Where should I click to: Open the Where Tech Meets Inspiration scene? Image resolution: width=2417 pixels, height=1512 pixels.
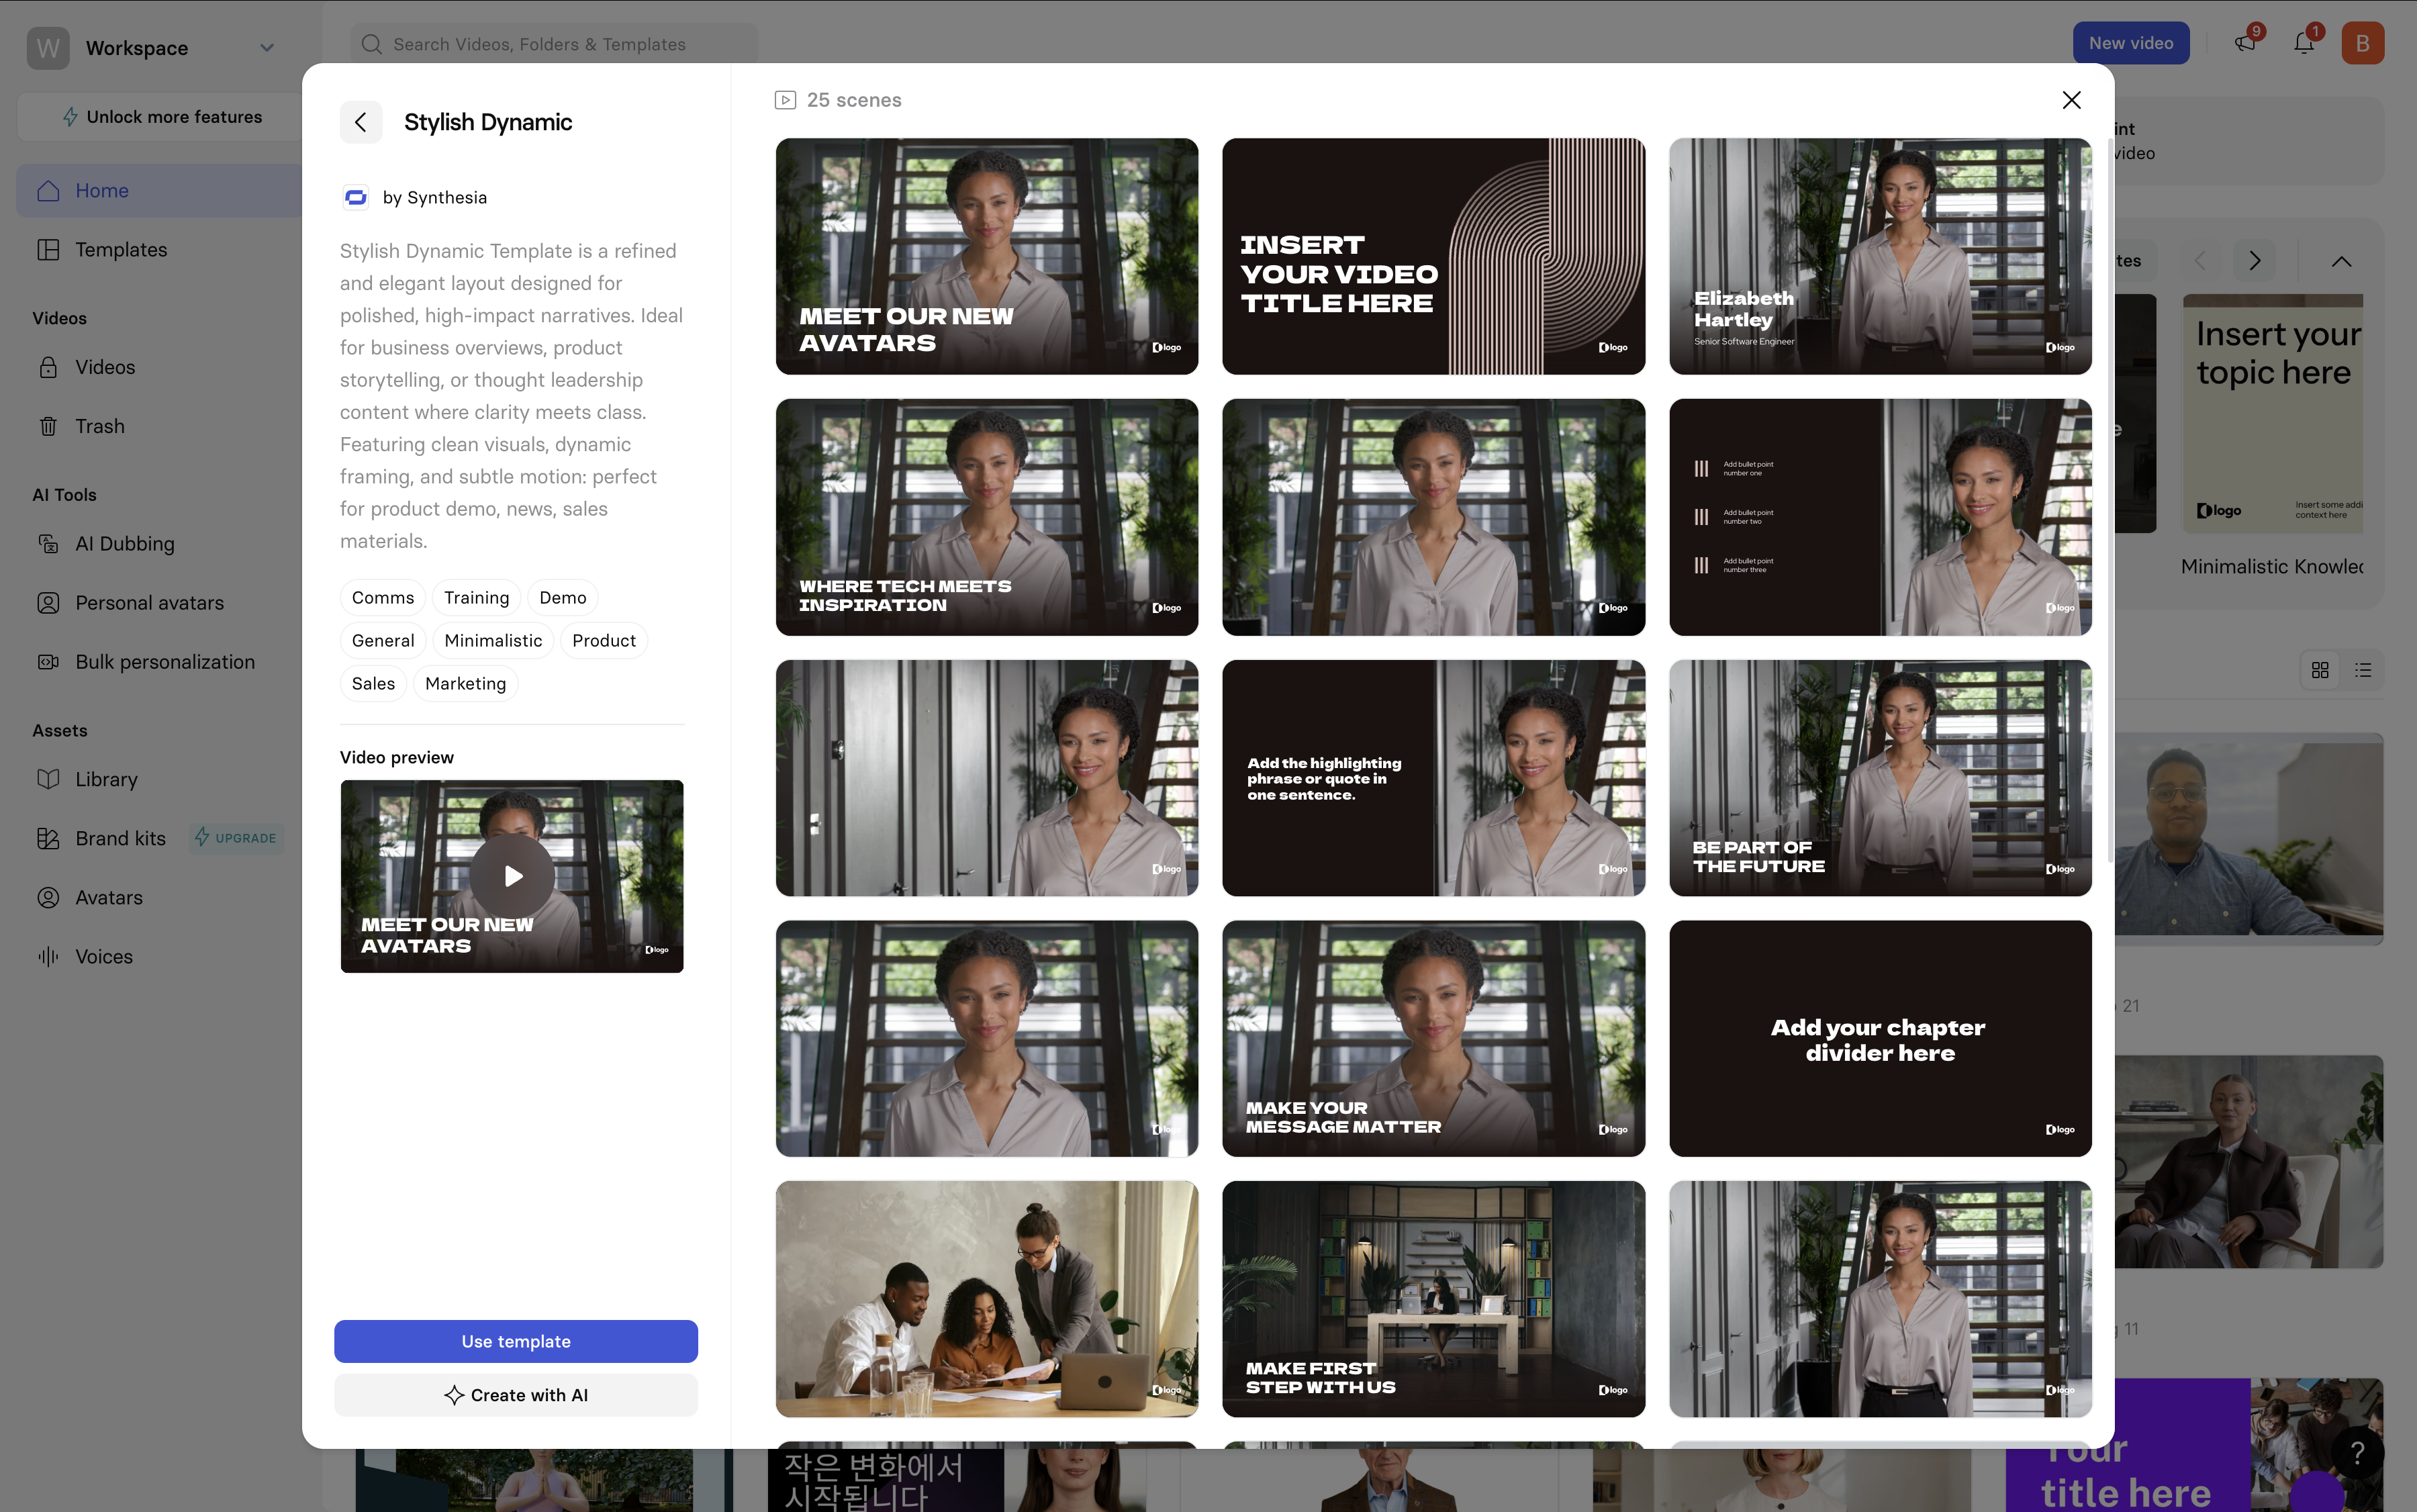[986, 517]
